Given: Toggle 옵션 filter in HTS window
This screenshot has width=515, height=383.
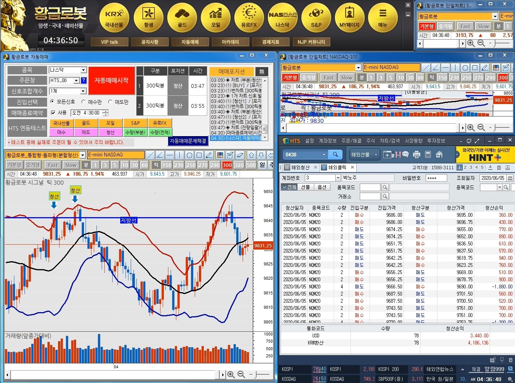Looking at the screenshot, I should pyautogui.click(x=322, y=187).
